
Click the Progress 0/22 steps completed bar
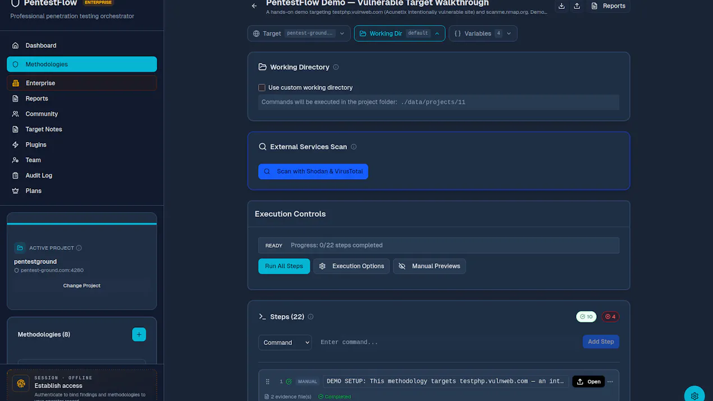tap(438, 245)
